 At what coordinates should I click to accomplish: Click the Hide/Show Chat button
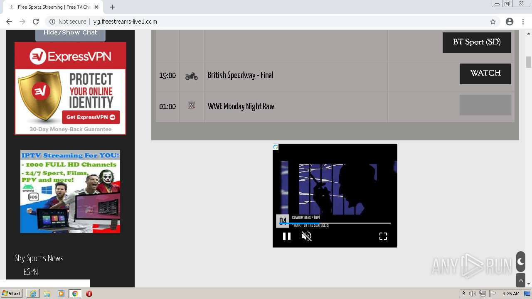click(70, 34)
